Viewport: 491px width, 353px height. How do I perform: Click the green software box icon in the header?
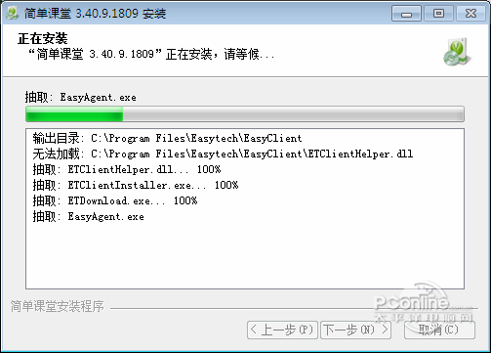[x=457, y=52]
